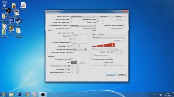Click the red audio volume meter
The image size is (174, 97).
(103, 45)
